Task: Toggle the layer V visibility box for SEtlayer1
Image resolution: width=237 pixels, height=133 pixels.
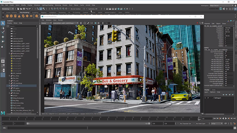Action: click(205, 98)
